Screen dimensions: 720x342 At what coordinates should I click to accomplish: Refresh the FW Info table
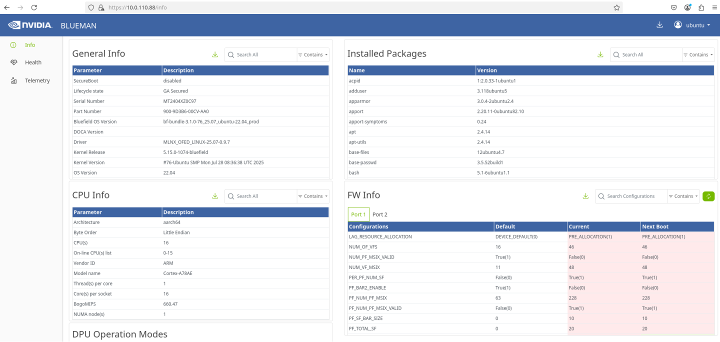[x=708, y=196]
